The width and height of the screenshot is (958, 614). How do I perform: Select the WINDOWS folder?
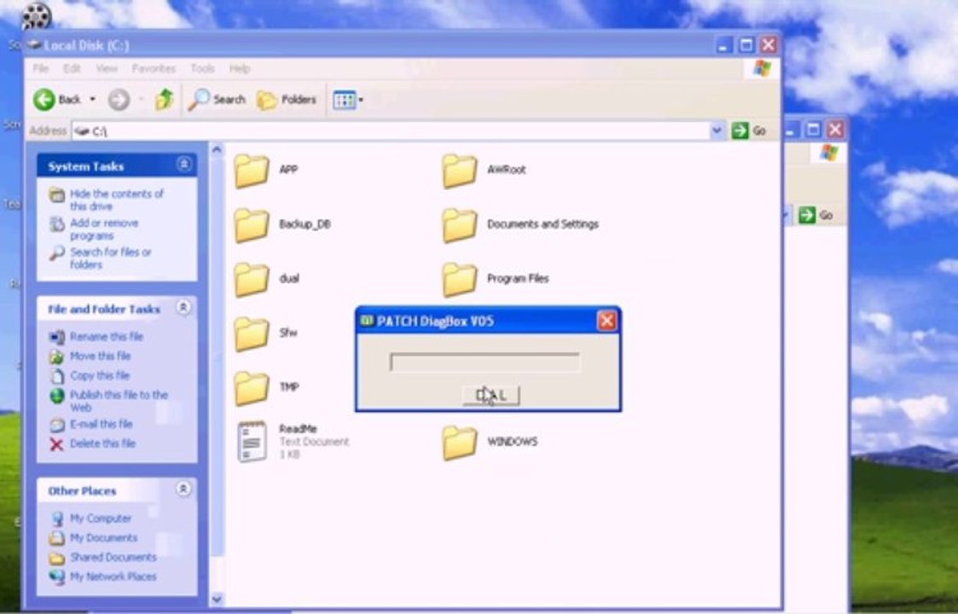(x=460, y=443)
